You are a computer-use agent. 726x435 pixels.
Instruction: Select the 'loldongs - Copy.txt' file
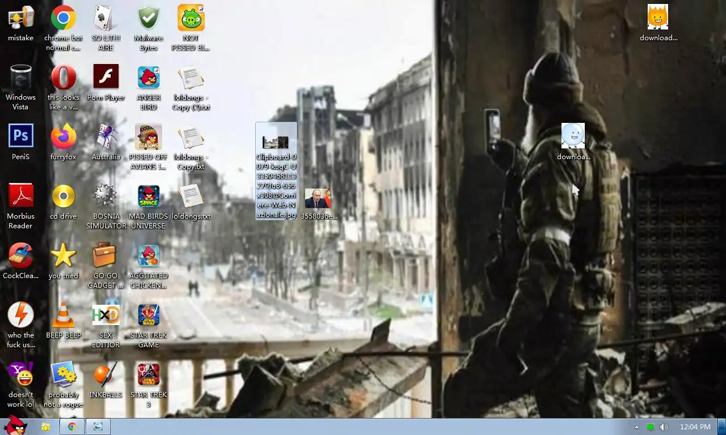[191, 147]
